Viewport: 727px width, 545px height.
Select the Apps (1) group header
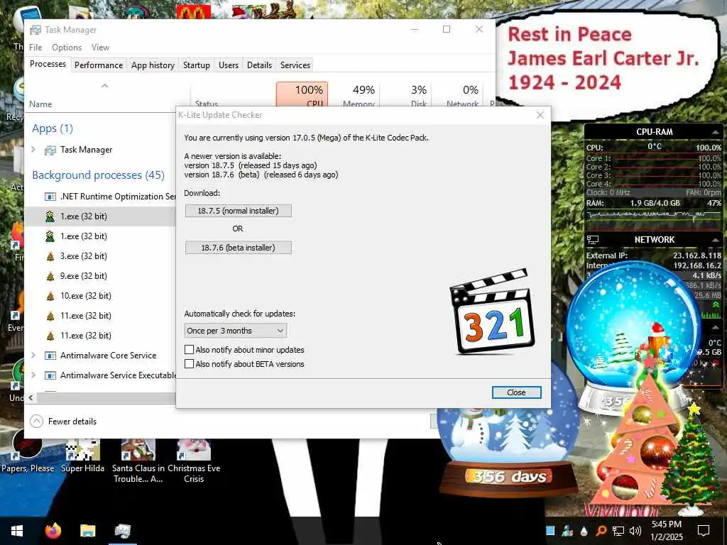point(53,128)
